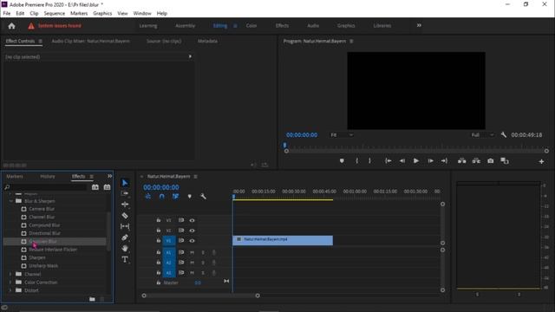Click the Comparison View button
The image size is (555, 312).
(x=505, y=161)
